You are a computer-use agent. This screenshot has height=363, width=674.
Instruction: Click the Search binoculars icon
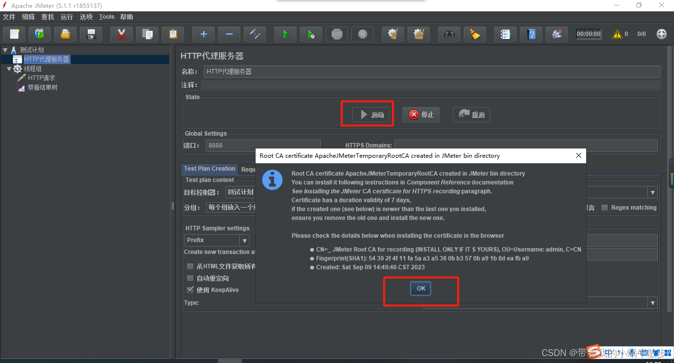coord(449,34)
